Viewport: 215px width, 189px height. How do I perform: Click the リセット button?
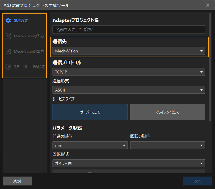coord(17,181)
